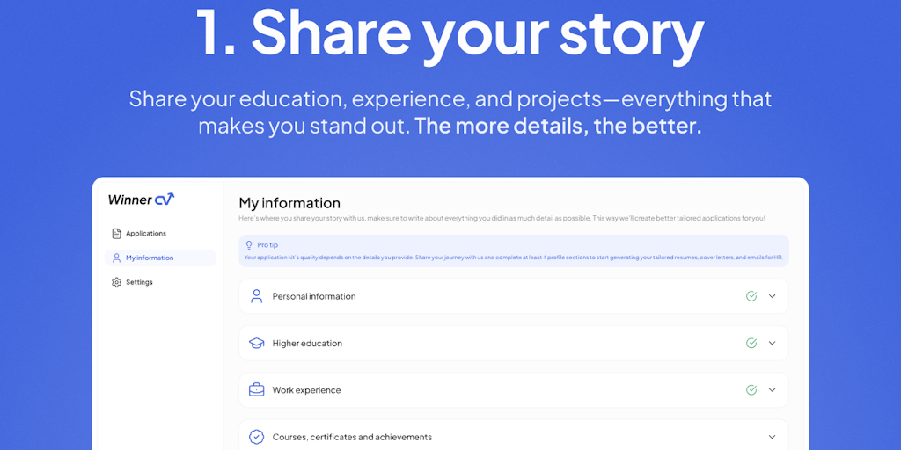The width and height of the screenshot is (901, 450).
Task: Click the Personal information user icon
Action: pyautogui.click(x=257, y=296)
